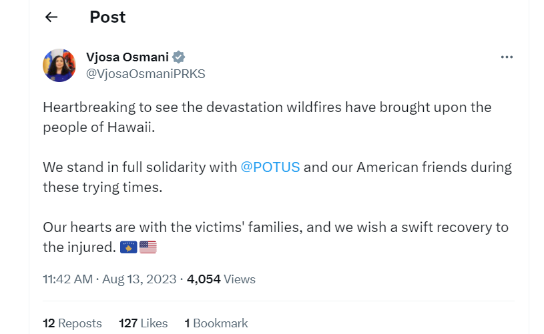
Task: Open Vjosa Osmani's profile avatar
Action: coord(59,65)
